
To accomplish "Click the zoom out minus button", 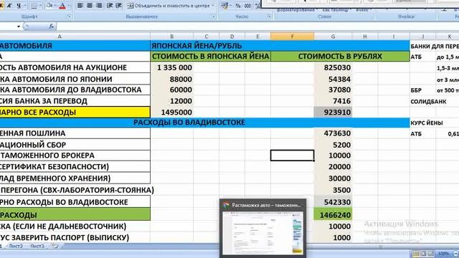I will click(455, 254).
